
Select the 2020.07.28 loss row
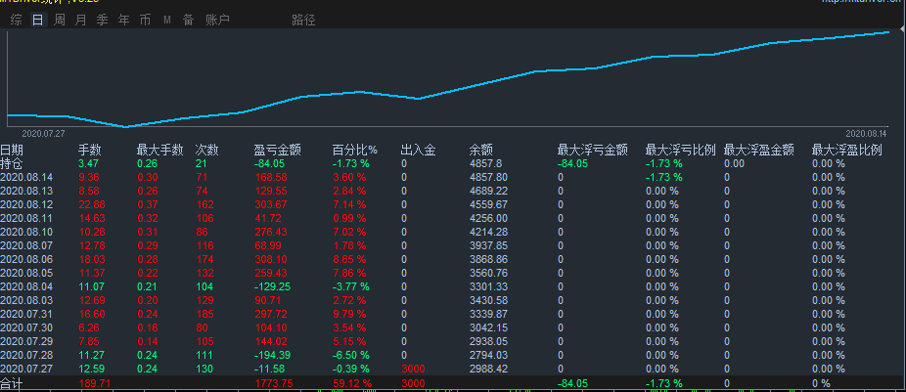tap(453, 355)
